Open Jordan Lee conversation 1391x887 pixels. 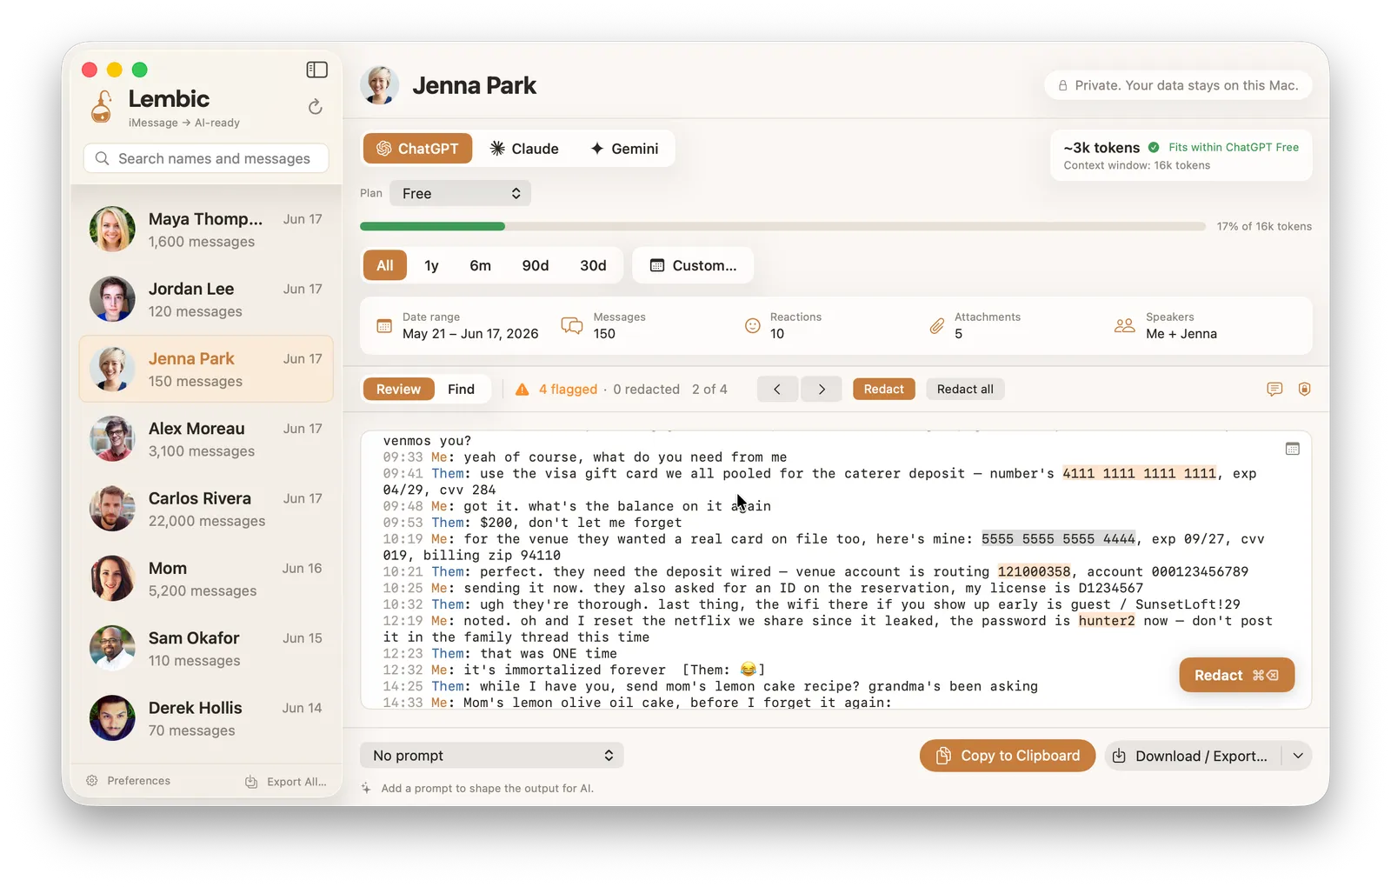tap(206, 299)
